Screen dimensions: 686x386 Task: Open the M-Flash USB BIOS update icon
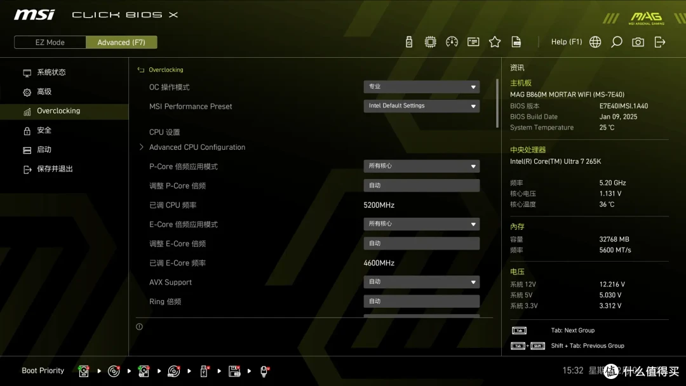click(x=408, y=42)
